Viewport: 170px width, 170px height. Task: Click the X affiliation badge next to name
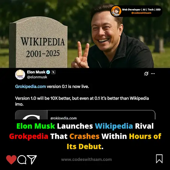click(53, 72)
